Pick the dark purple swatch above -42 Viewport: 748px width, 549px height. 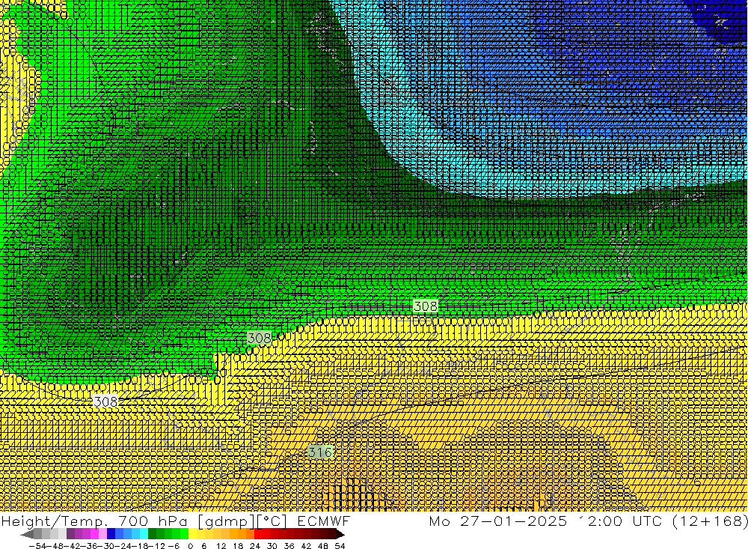[70, 535]
